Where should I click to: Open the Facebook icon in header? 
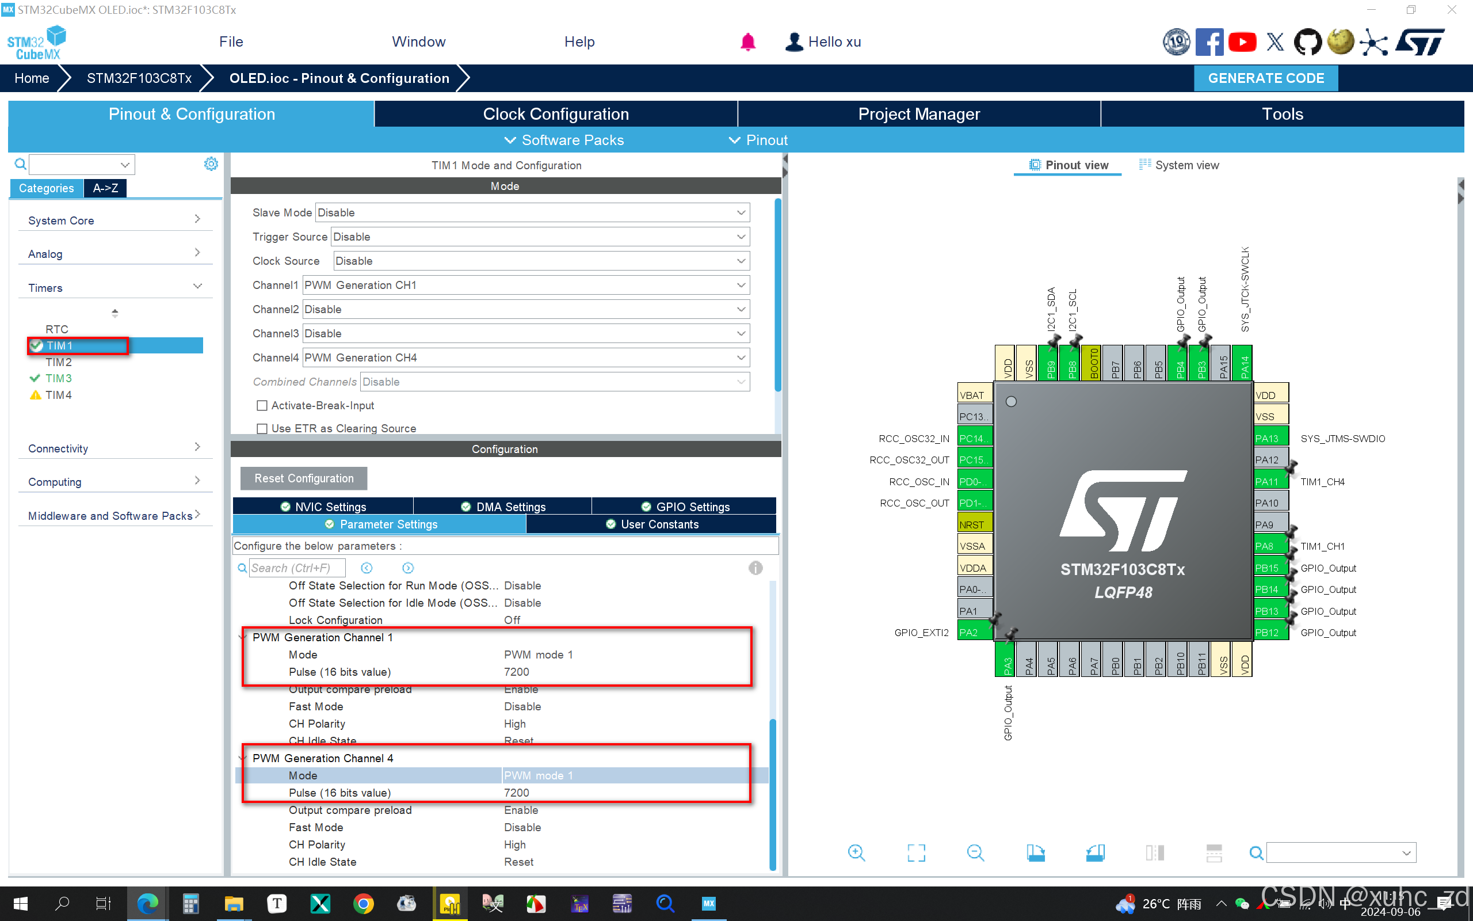(x=1209, y=42)
